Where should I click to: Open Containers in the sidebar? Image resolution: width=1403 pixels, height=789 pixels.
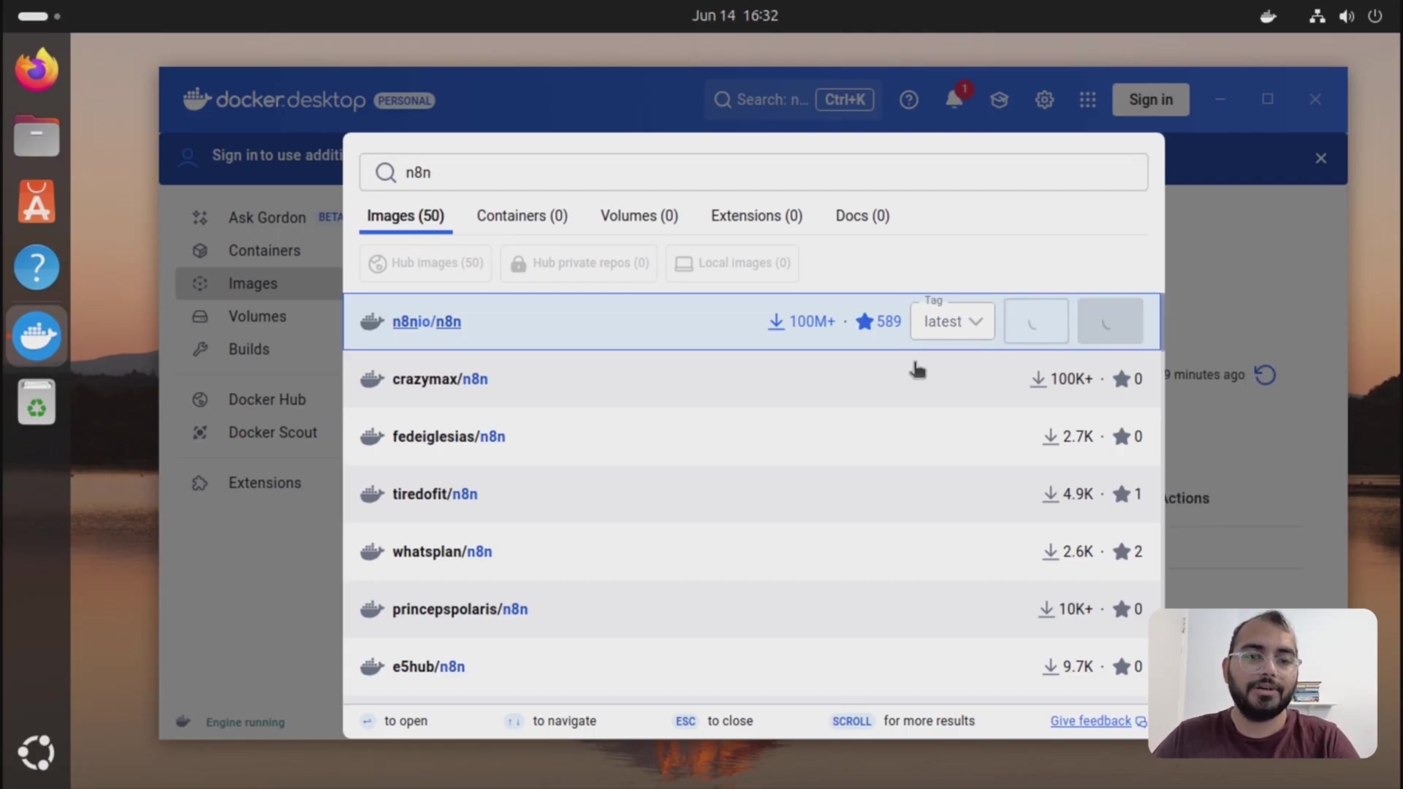tap(264, 251)
